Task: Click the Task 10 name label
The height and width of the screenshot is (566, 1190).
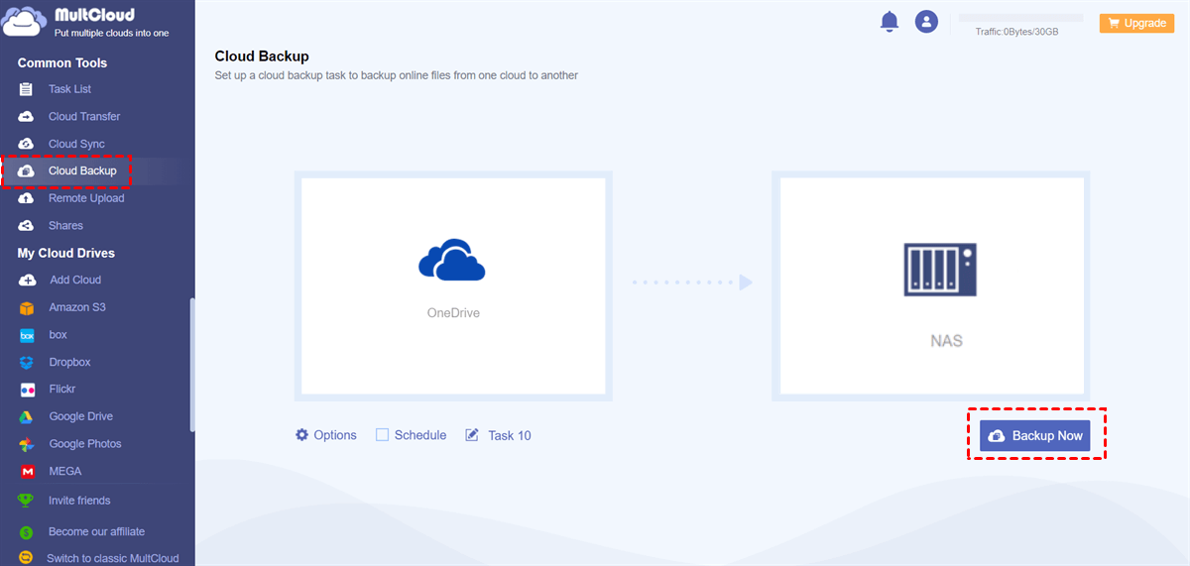Action: coord(510,435)
